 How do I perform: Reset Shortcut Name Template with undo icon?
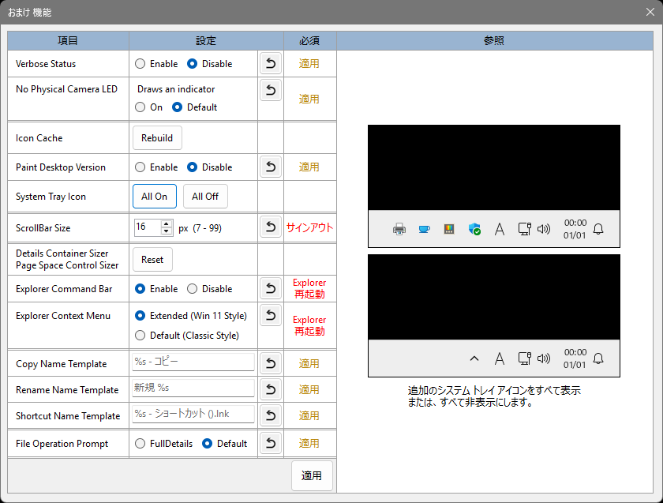[x=271, y=416]
